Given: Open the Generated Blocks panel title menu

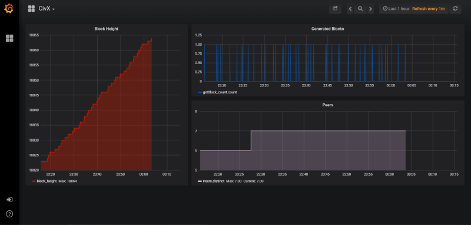Looking at the screenshot, I should click(x=328, y=29).
